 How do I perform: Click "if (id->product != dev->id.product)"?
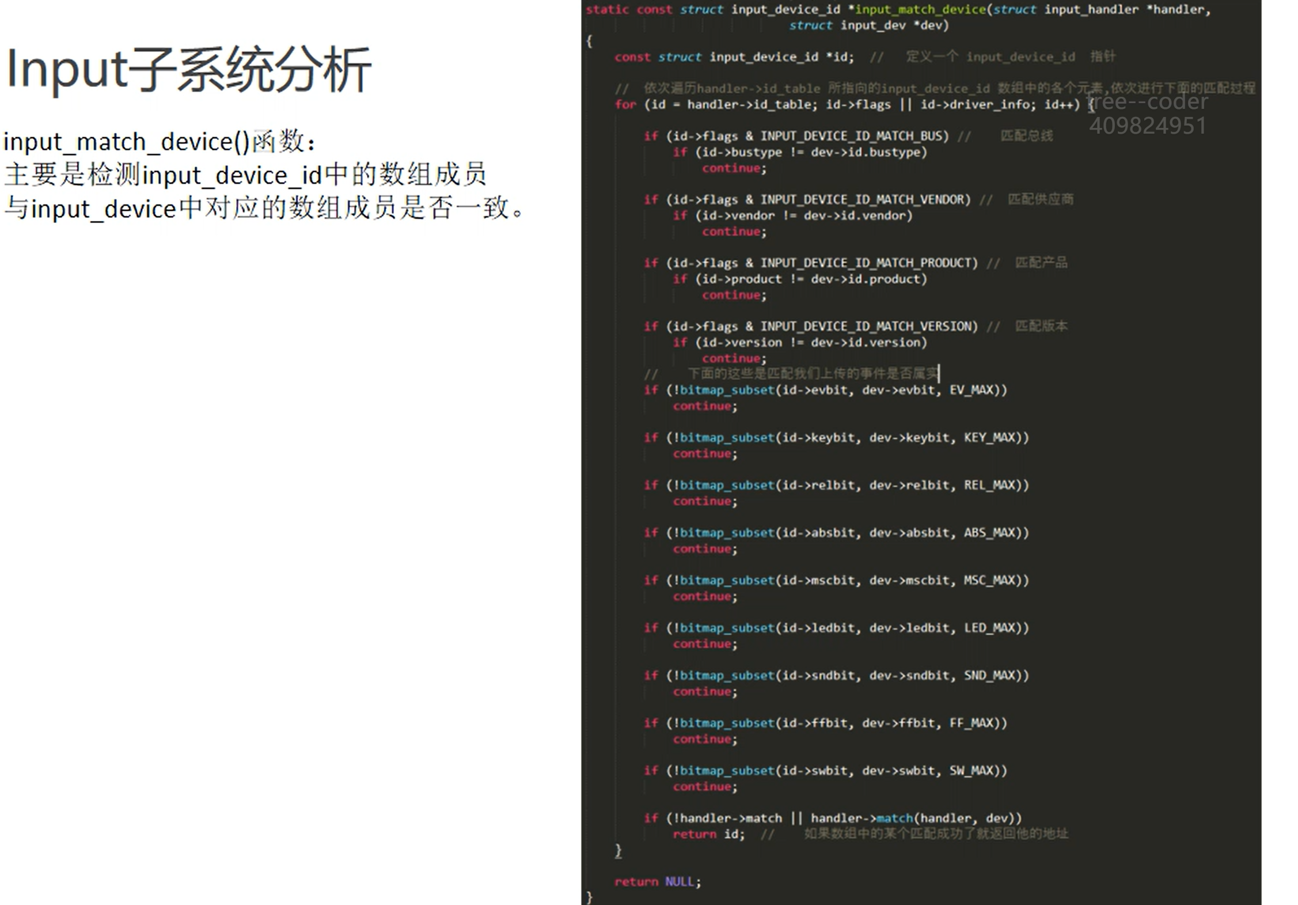tap(800, 279)
